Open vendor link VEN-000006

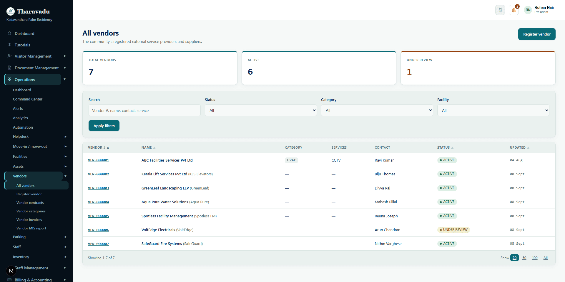98,230
